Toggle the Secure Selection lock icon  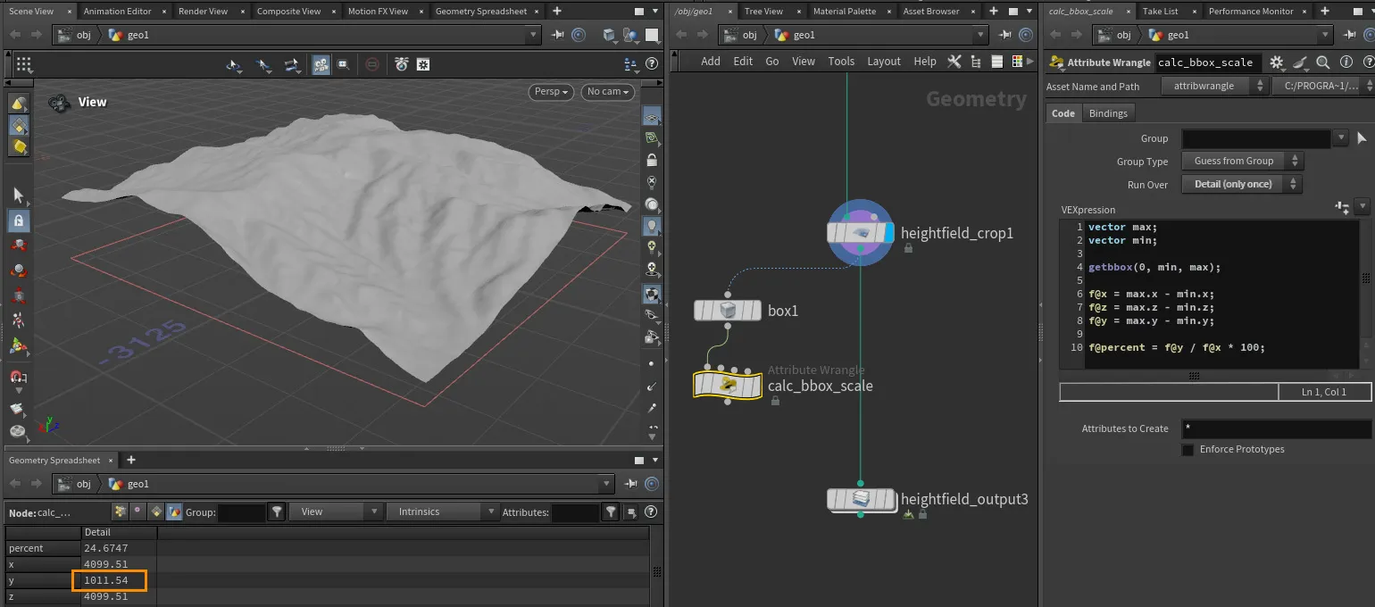pos(19,220)
